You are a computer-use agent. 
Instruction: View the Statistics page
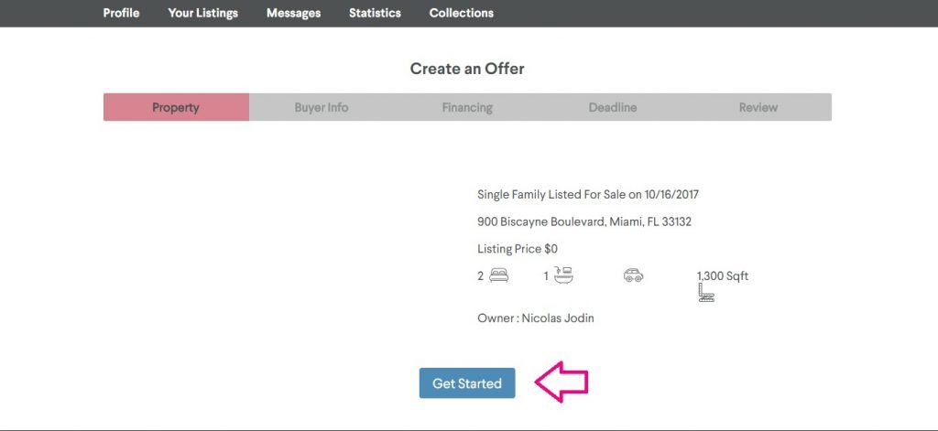click(375, 13)
